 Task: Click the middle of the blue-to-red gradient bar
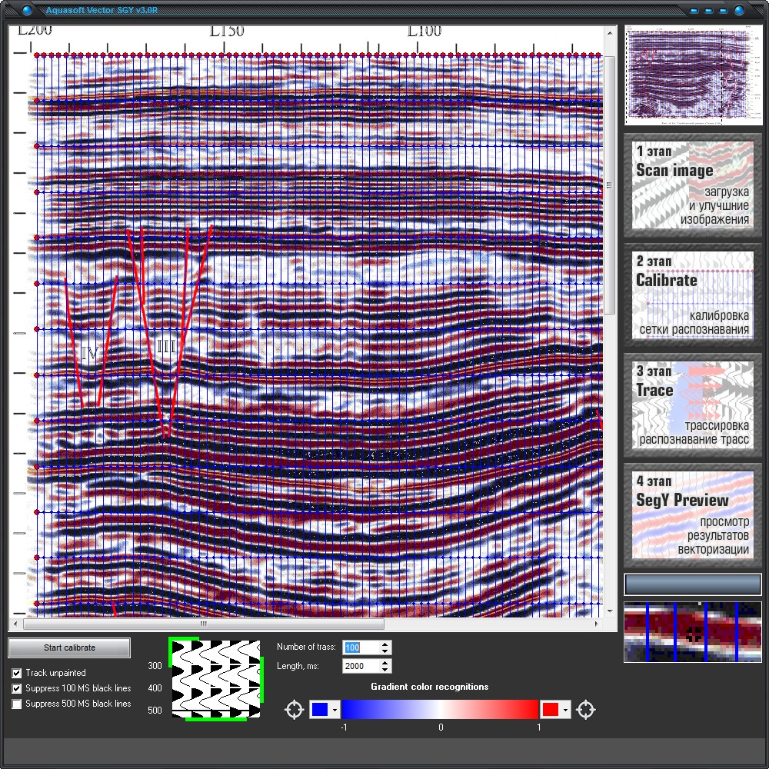441,709
